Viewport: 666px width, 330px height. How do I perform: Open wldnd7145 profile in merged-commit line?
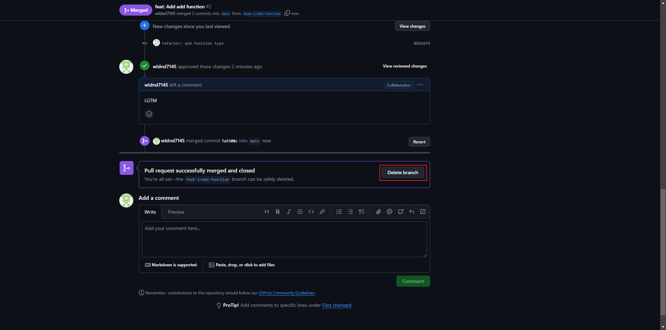173,141
